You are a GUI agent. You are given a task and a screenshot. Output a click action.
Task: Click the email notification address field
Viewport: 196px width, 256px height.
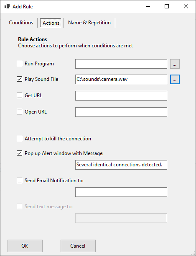coord(121,192)
